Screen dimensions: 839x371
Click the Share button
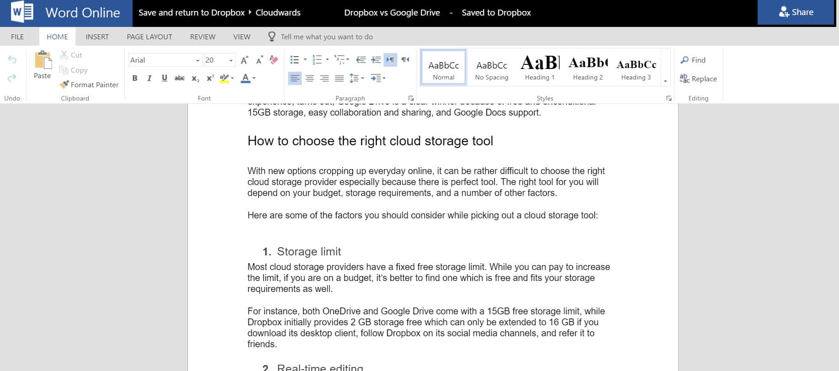[796, 12]
